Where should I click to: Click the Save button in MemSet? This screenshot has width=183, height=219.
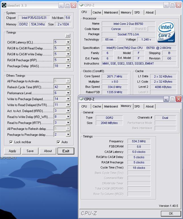click(30, 151)
